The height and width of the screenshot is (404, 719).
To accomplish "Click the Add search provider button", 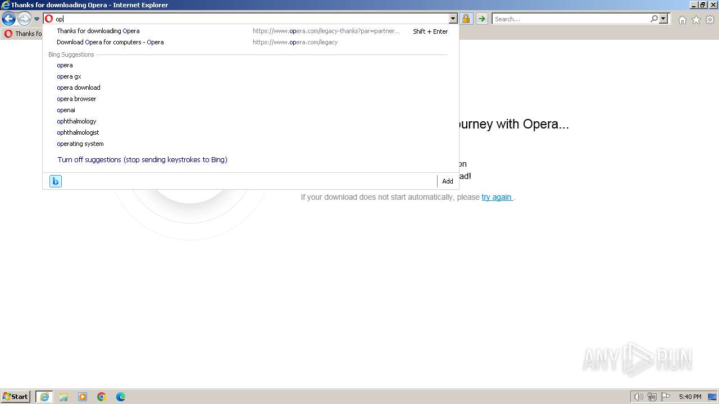I will pos(448,181).
